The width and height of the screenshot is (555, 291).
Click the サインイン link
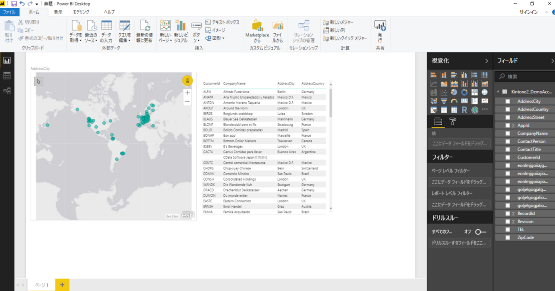pyautogui.click(x=529, y=12)
